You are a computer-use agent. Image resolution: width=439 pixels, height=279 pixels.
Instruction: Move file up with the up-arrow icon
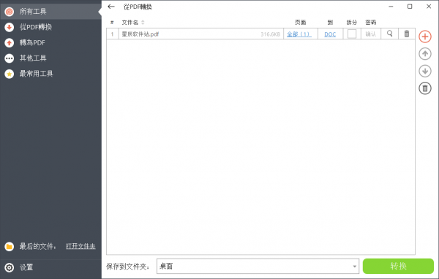pos(424,54)
